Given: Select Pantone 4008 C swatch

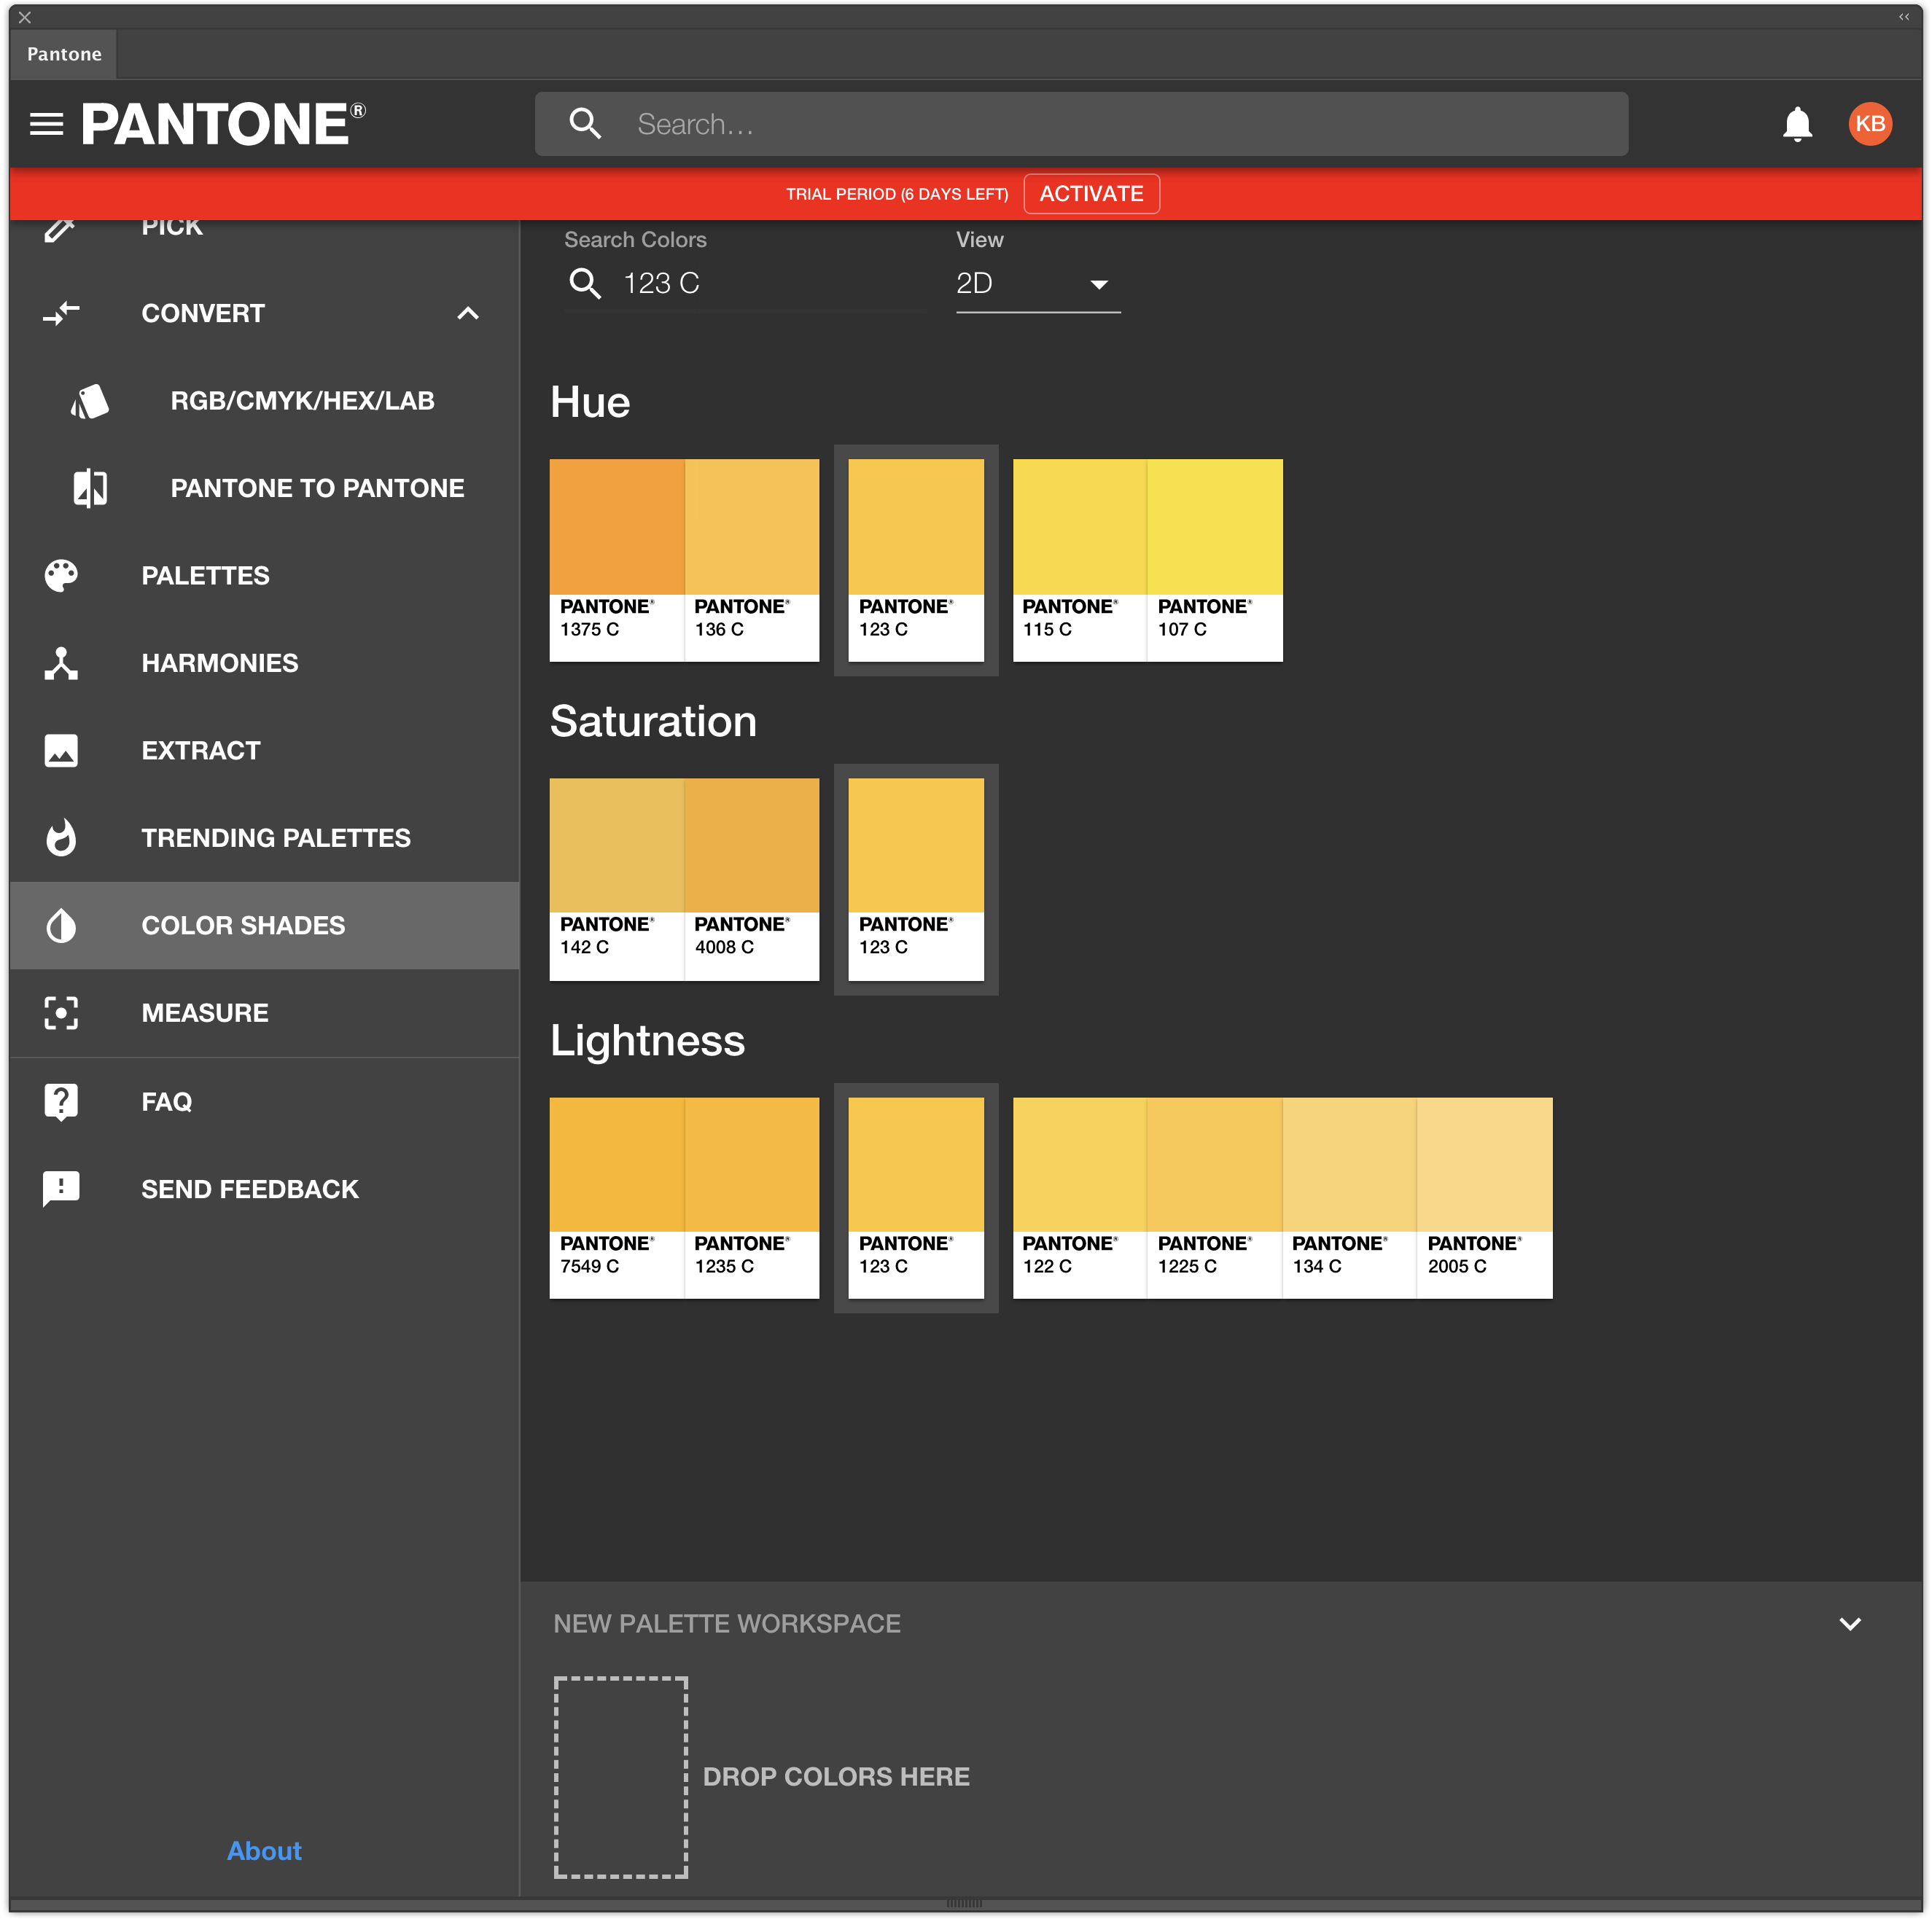Looking at the screenshot, I should 751,880.
